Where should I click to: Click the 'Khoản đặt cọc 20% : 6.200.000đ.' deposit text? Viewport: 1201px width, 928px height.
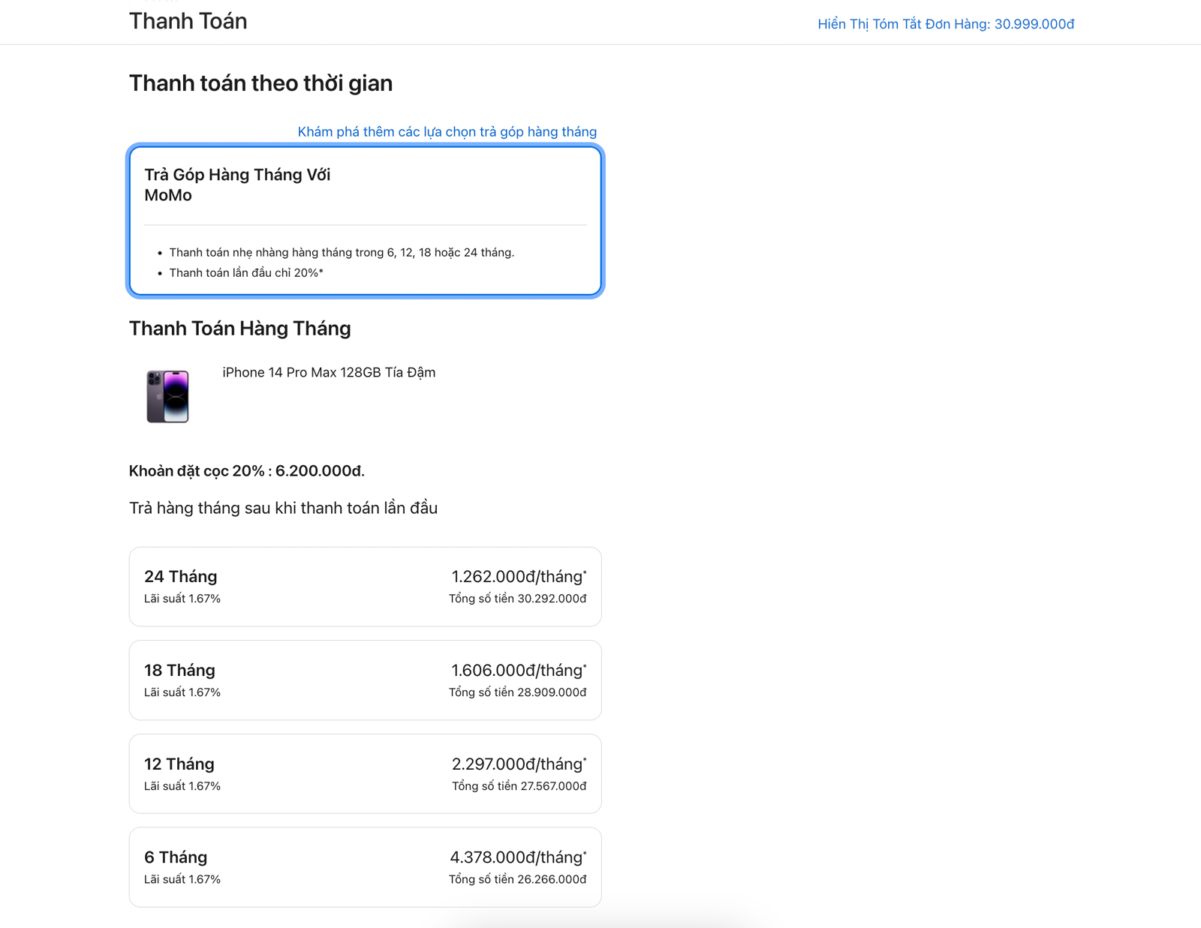point(247,471)
